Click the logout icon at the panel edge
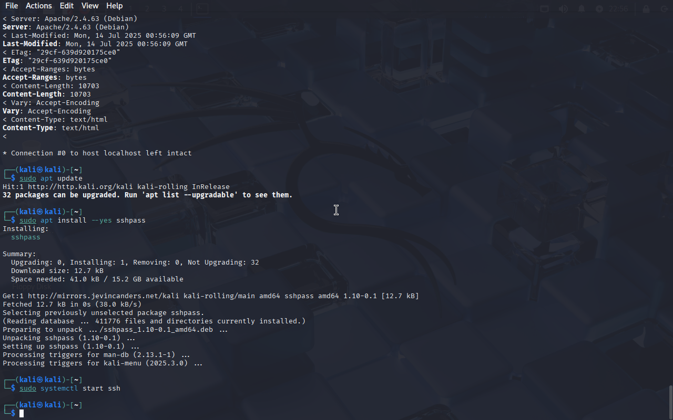Viewport: 673px width, 420px height. pos(664,9)
